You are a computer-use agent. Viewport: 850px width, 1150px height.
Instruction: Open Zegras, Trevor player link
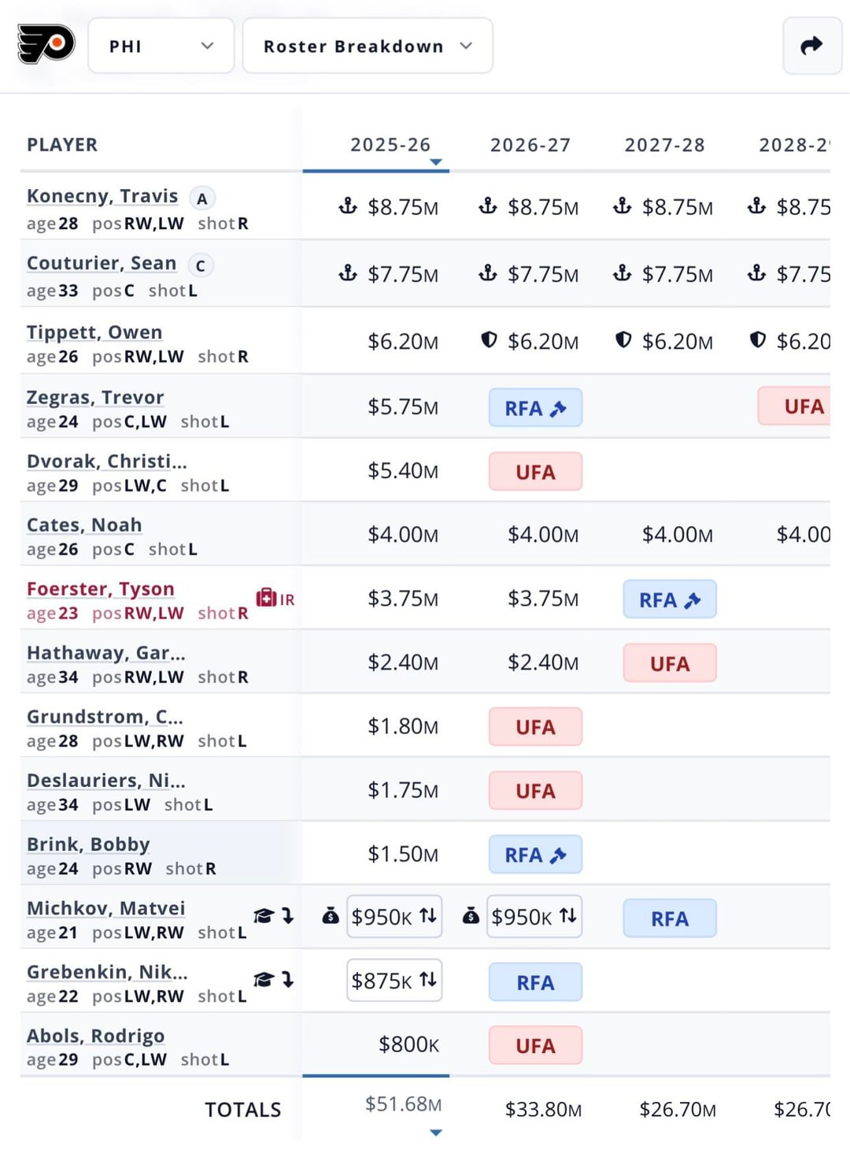pyautogui.click(x=95, y=397)
